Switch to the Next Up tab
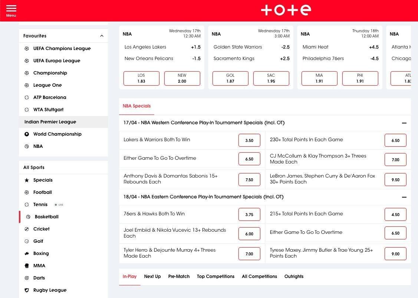 tap(152, 277)
